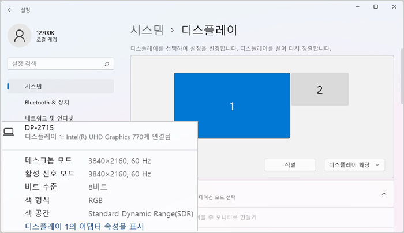
Task: Click the 12700K account name
Action: tap(46, 33)
